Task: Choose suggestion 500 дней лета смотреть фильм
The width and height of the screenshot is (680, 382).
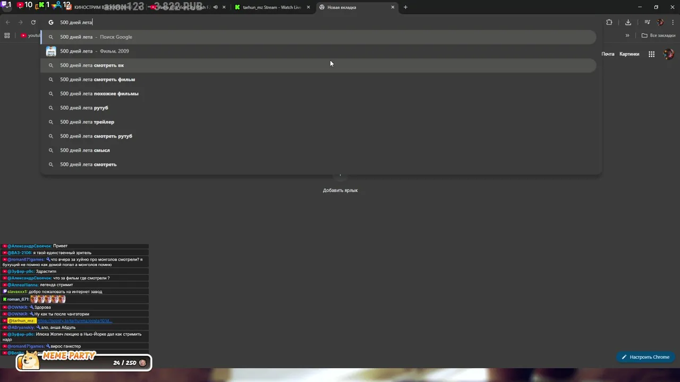Action: pyautogui.click(x=319, y=80)
